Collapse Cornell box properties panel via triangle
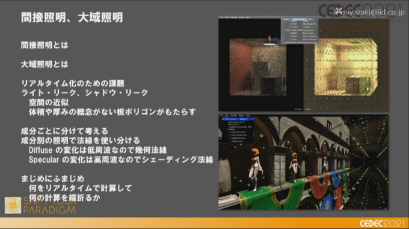The width and height of the screenshot is (409, 229). pos(281,19)
